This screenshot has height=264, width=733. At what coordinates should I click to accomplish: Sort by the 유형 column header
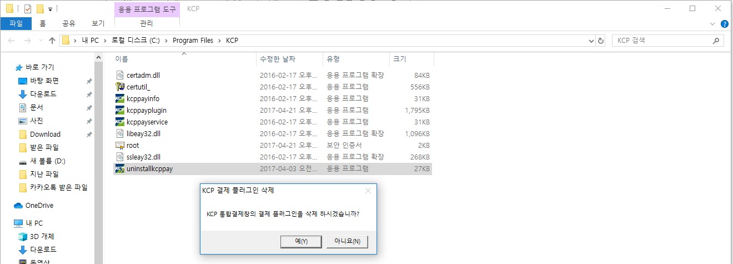(356, 58)
